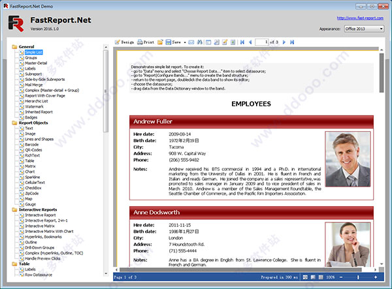
Task: Select the Badges report item
Action: (31, 117)
